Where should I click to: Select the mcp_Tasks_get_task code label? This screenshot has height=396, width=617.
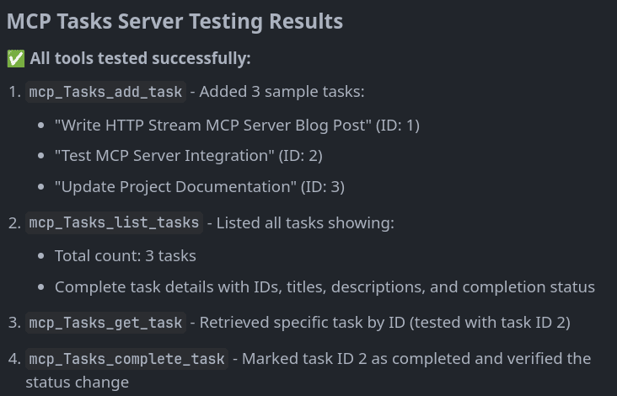click(105, 323)
